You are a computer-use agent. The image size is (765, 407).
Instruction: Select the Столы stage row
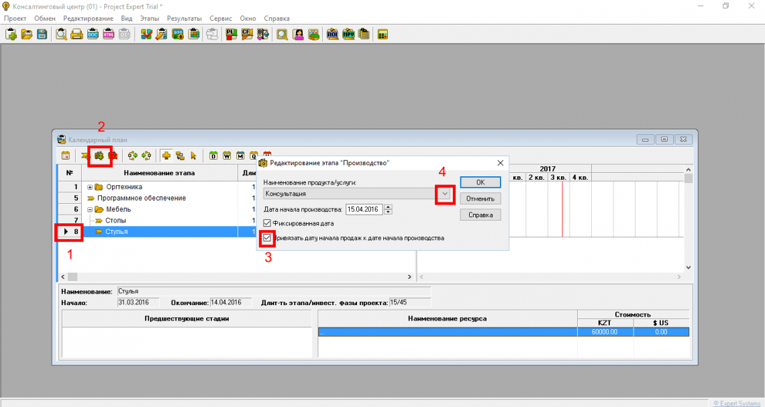tap(115, 220)
